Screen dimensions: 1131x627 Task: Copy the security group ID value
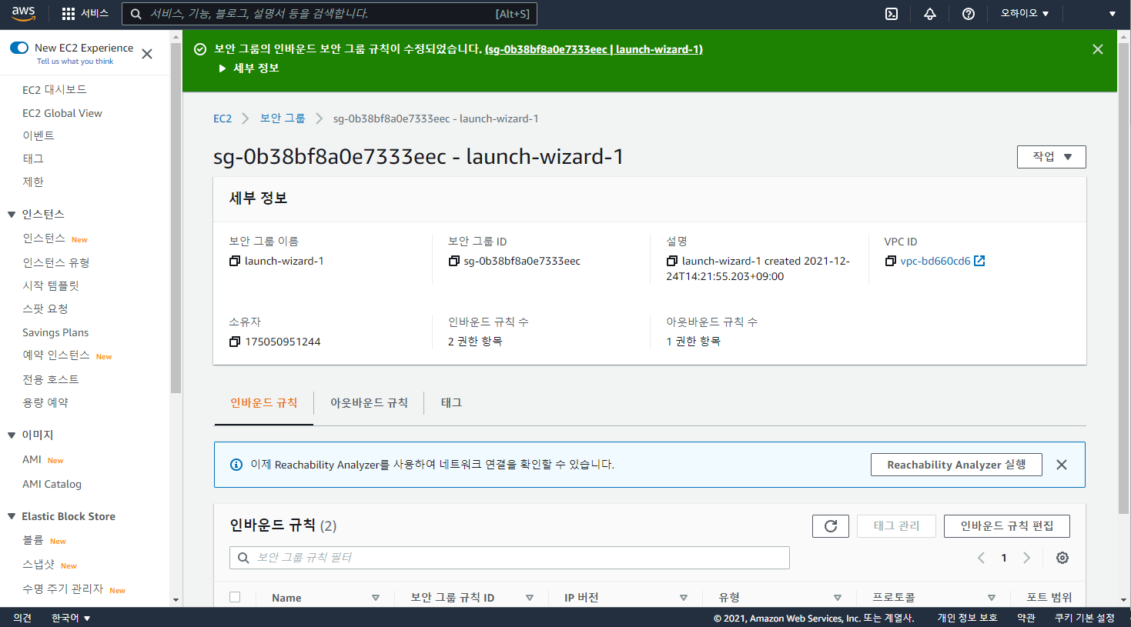(453, 261)
